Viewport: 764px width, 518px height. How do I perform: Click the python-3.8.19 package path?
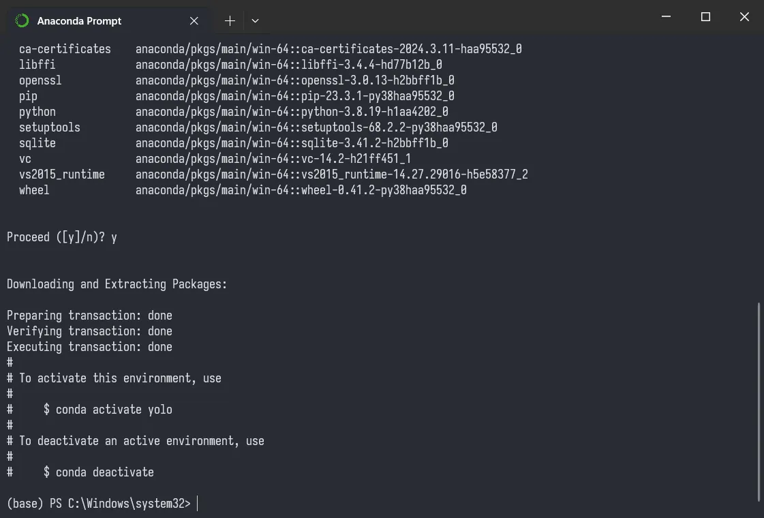point(292,112)
